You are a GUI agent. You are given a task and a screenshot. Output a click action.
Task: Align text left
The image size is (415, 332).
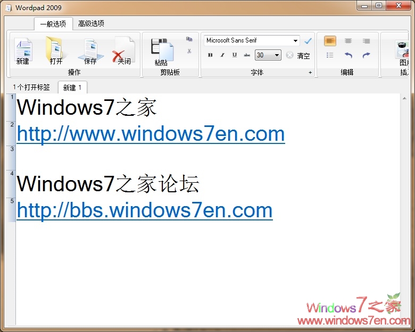point(330,41)
